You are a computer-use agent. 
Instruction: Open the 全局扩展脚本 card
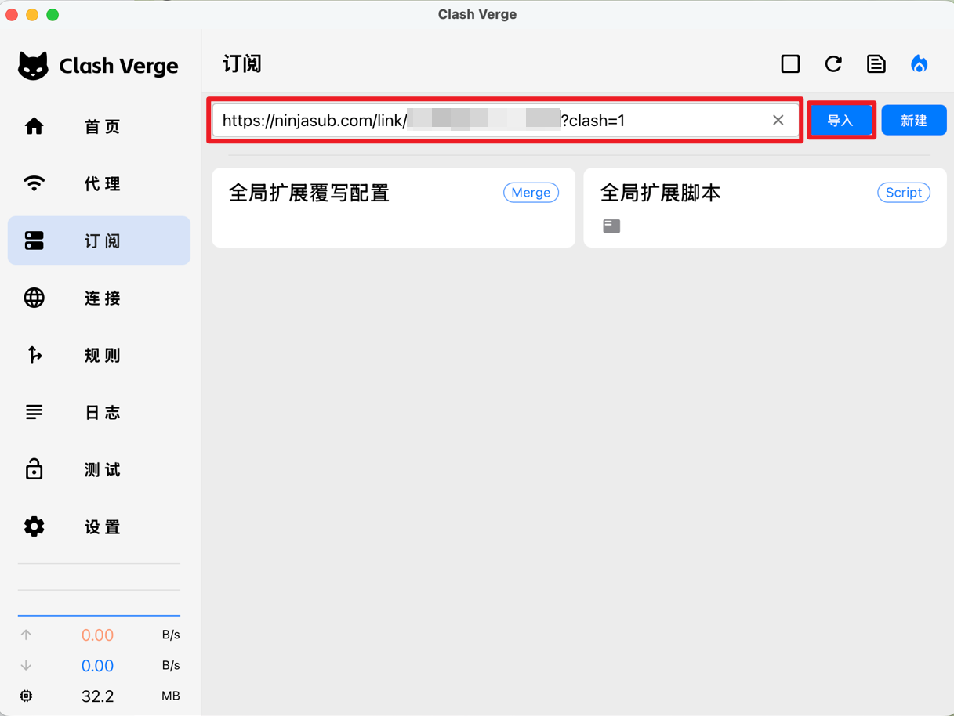(x=765, y=208)
